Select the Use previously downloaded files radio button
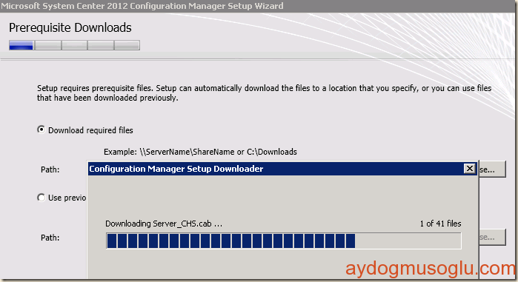 click(x=41, y=198)
